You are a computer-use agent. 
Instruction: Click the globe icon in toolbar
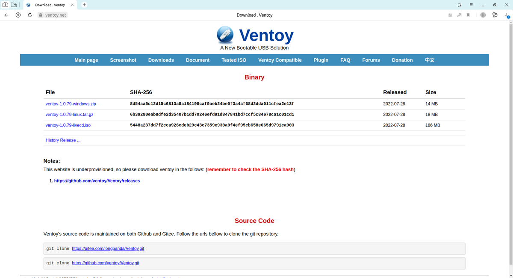(x=483, y=15)
